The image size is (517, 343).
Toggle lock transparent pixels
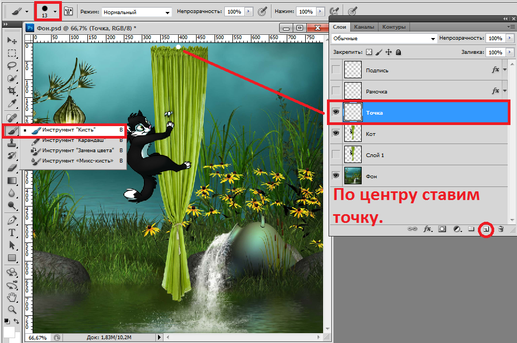click(x=369, y=52)
